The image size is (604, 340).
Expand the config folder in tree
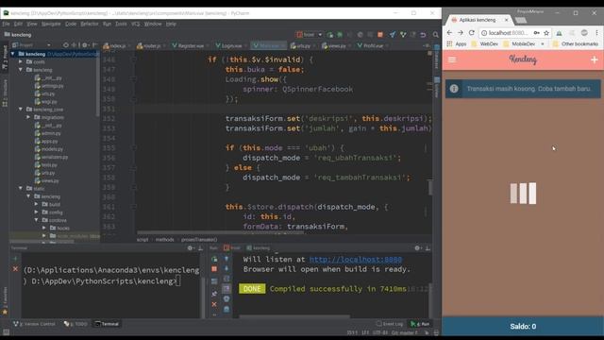click(36, 212)
